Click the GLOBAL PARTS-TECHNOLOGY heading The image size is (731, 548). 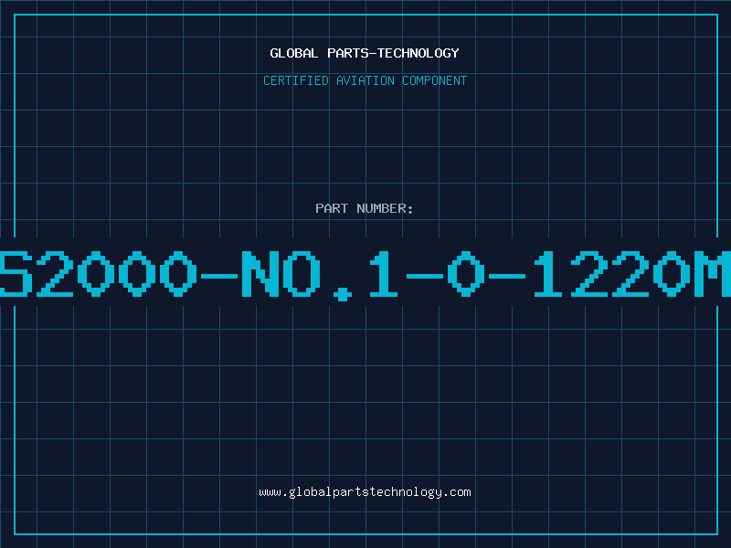point(365,53)
